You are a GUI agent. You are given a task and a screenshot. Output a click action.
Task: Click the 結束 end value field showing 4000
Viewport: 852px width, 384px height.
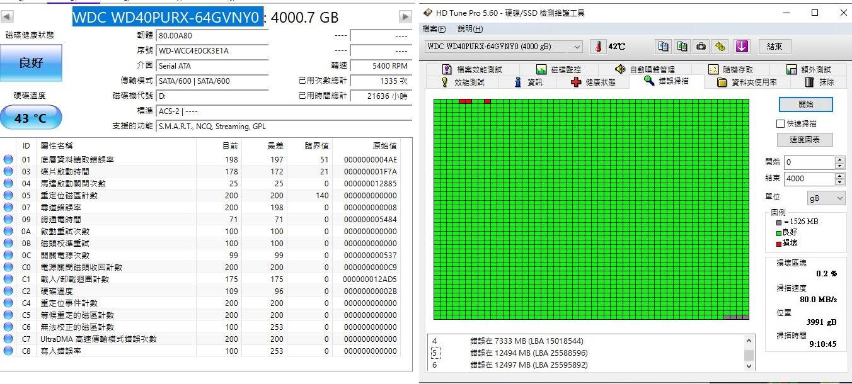tap(809, 178)
